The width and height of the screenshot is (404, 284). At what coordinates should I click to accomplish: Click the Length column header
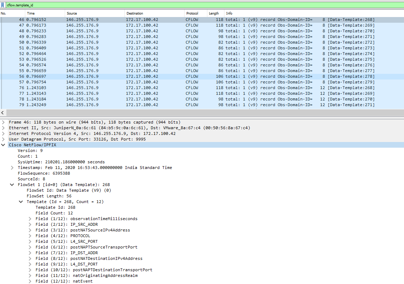pyautogui.click(x=213, y=13)
